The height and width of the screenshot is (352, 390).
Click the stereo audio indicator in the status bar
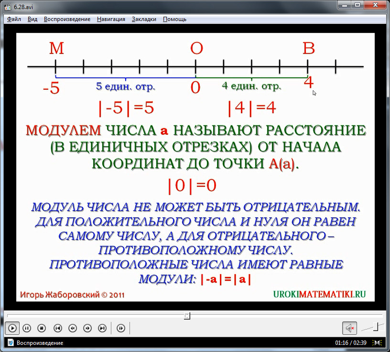[377, 343]
